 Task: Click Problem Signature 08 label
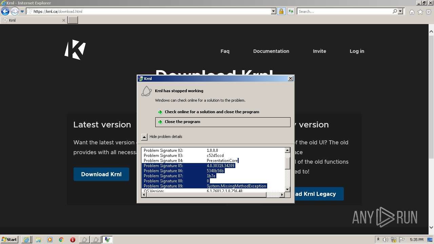click(x=163, y=181)
